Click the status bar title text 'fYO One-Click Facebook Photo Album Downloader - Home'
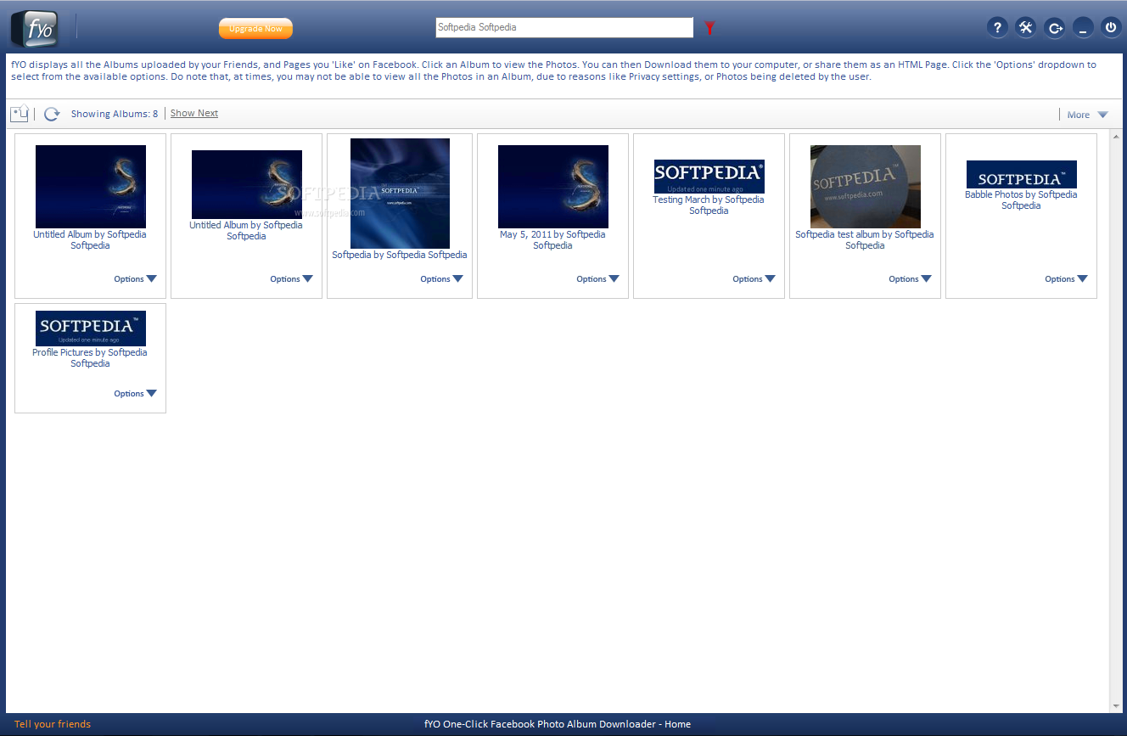Image resolution: width=1127 pixels, height=736 pixels. pos(558,724)
